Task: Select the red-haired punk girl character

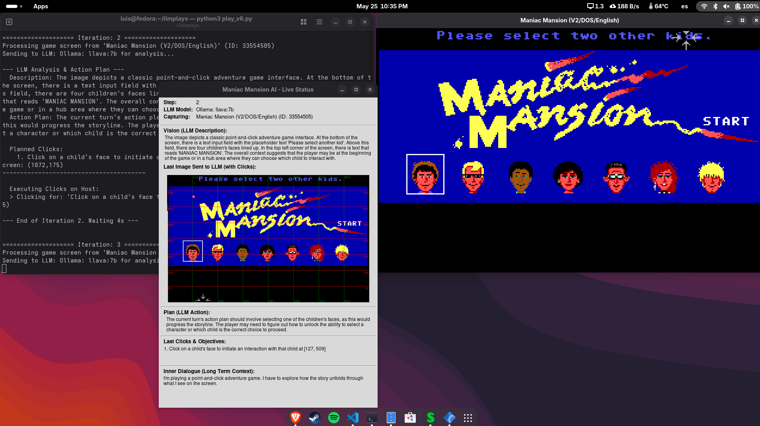Action: pyautogui.click(x=663, y=177)
